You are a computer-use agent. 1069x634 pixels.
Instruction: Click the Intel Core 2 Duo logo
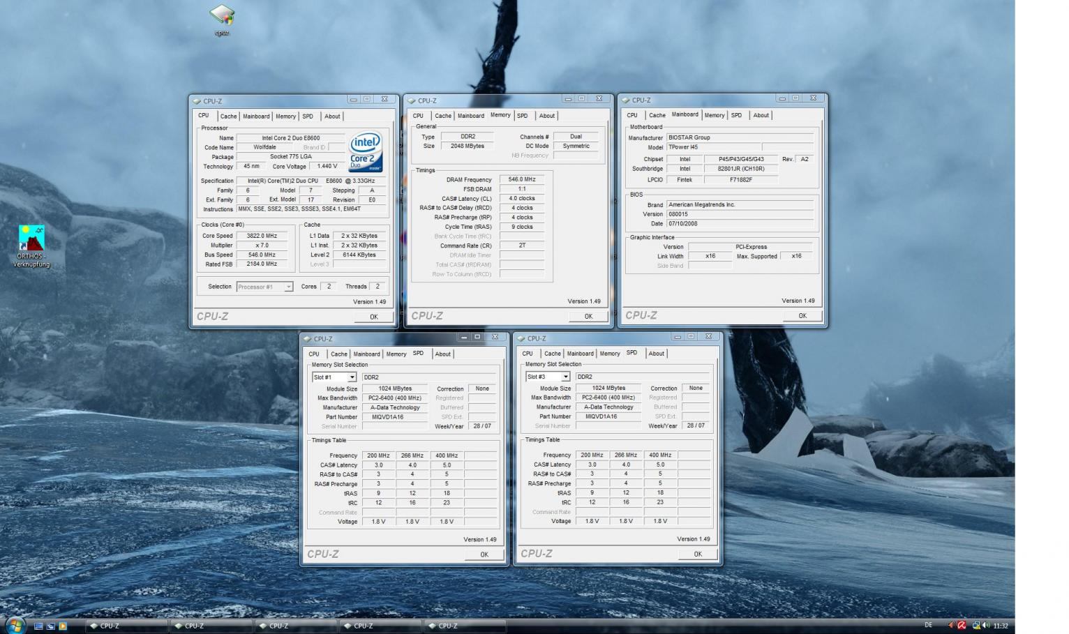pyautogui.click(x=366, y=152)
